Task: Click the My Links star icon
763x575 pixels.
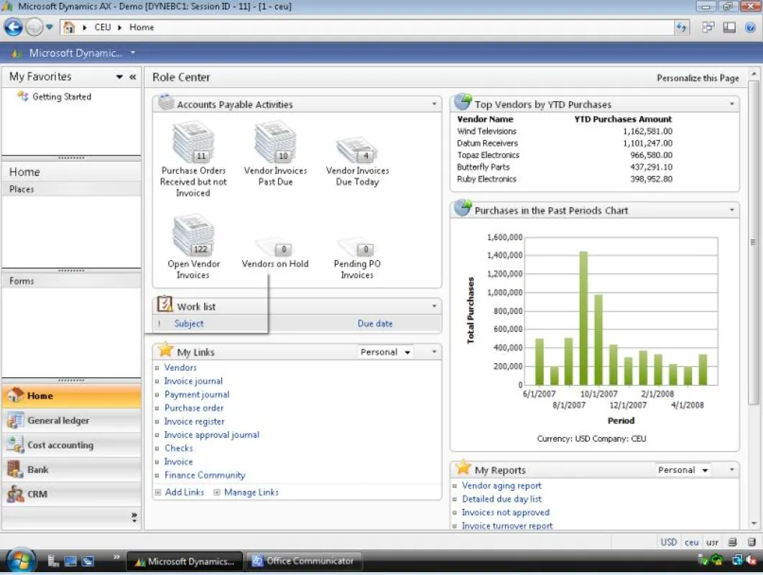Action: tap(165, 349)
